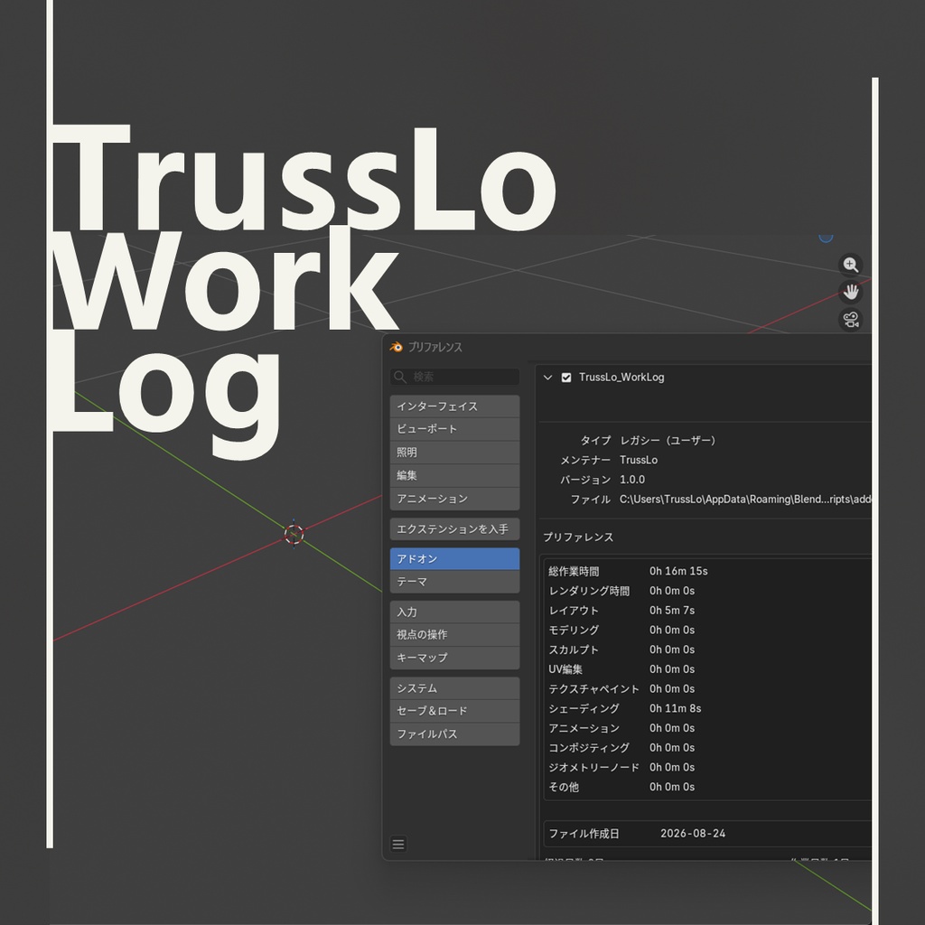Viewport: 925px width, 925px height.
Task: Open the システム tab
Action: 454,688
